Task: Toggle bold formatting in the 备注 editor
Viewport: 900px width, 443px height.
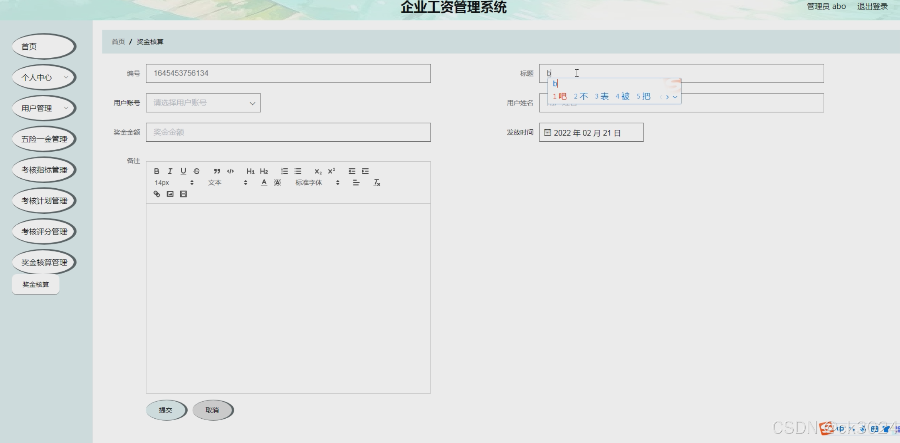Action: pos(157,171)
